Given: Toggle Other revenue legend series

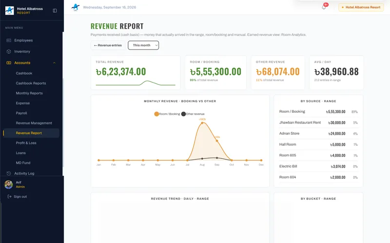Looking at the screenshot, I should pos(193,114).
